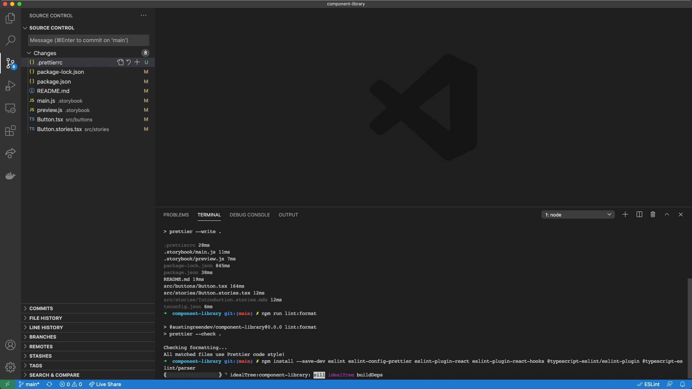Open the Run and Debug view
The width and height of the screenshot is (692, 389).
(10, 86)
